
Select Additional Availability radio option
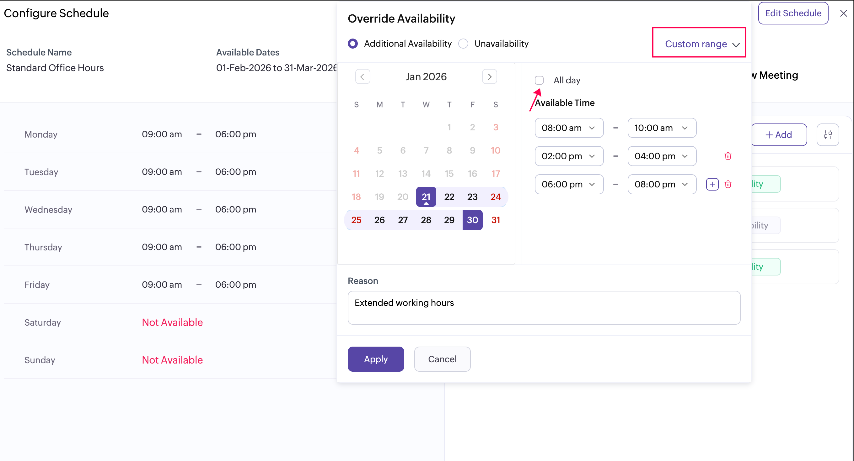click(353, 44)
